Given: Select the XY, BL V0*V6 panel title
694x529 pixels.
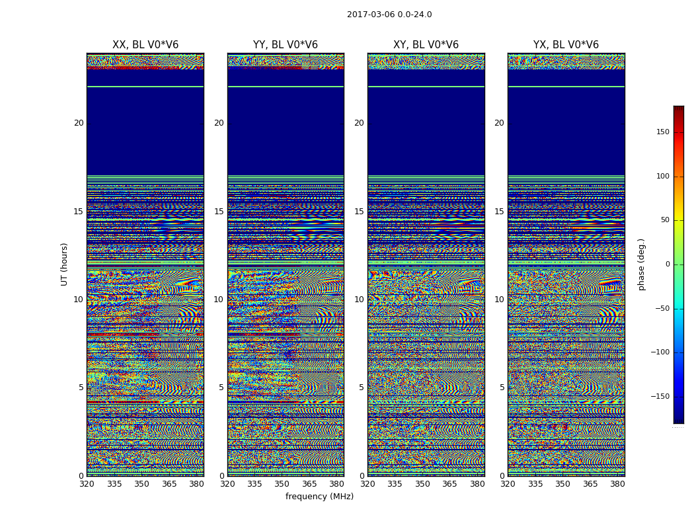Looking at the screenshot, I should click(426, 45).
